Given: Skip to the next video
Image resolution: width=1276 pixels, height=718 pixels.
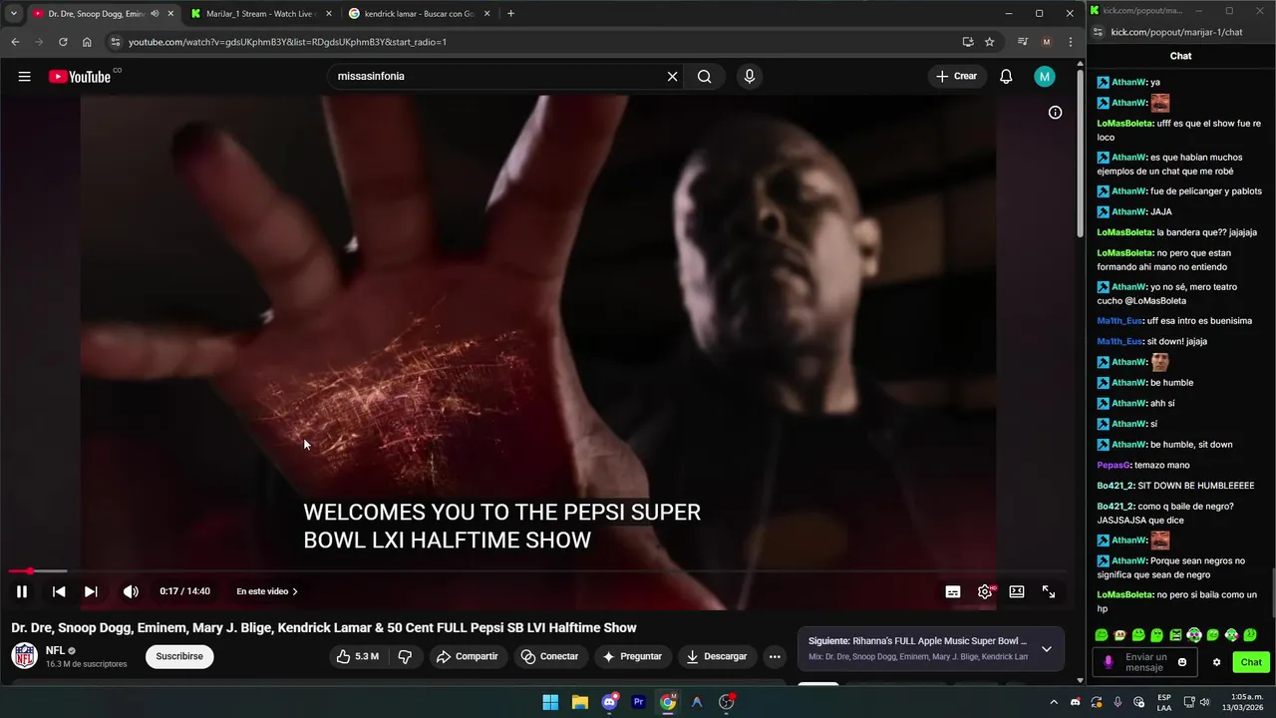Looking at the screenshot, I should tap(91, 591).
